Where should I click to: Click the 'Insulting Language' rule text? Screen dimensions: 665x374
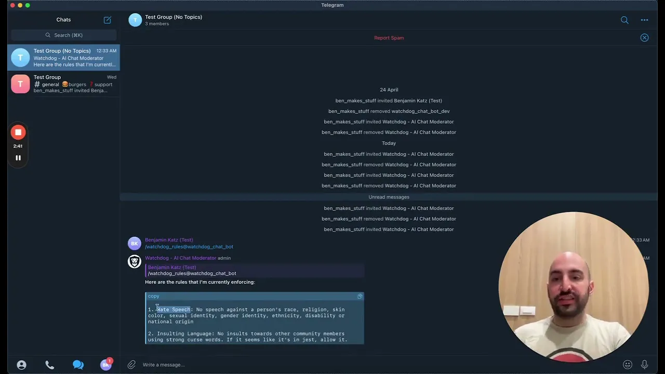(x=185, y=334)
